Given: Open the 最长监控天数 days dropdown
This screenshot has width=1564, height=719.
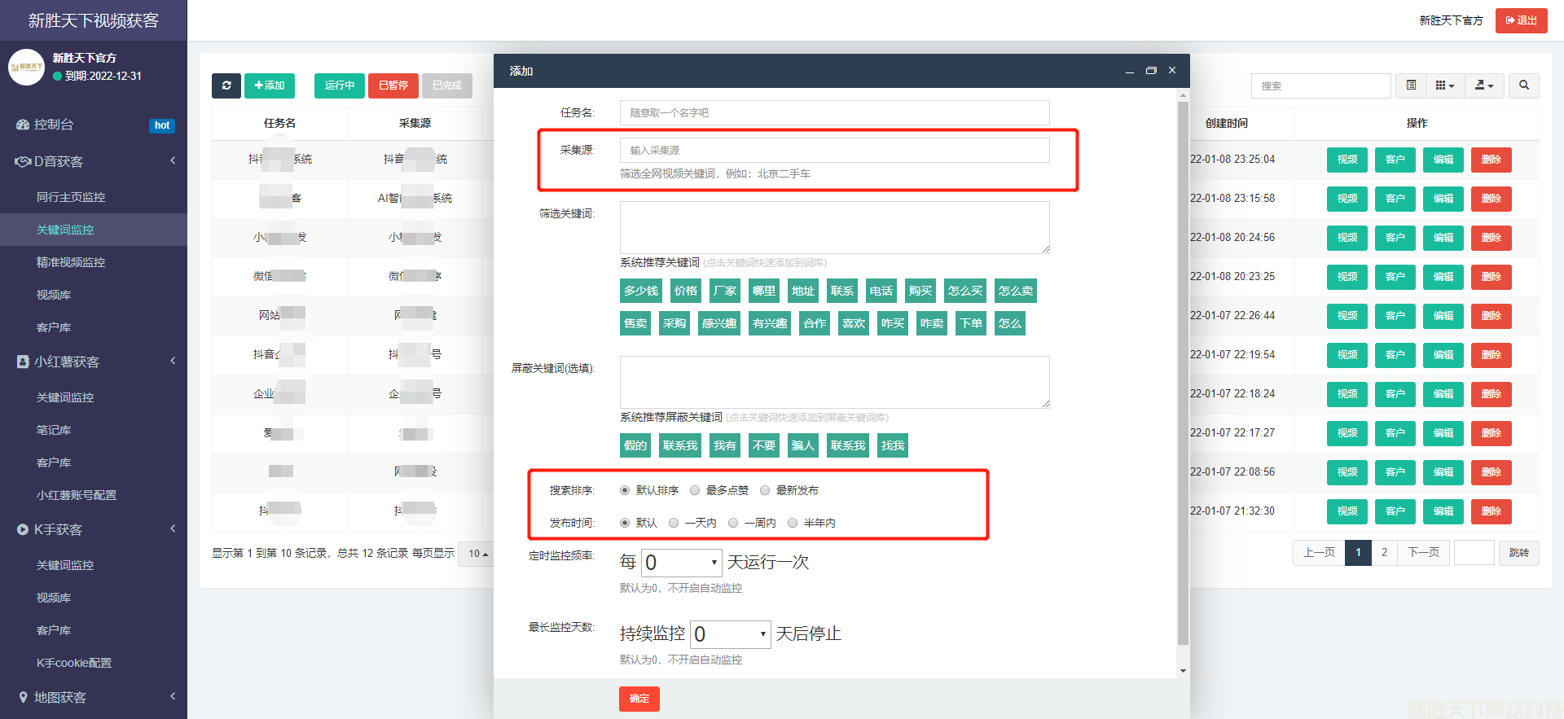Looking at the screenshot, I should coord(730,634).
